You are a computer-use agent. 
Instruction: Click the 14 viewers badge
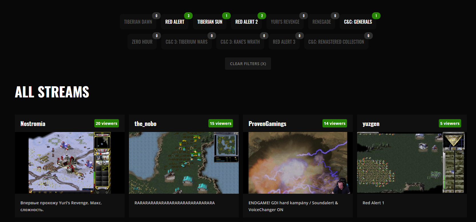coord(335,123)
